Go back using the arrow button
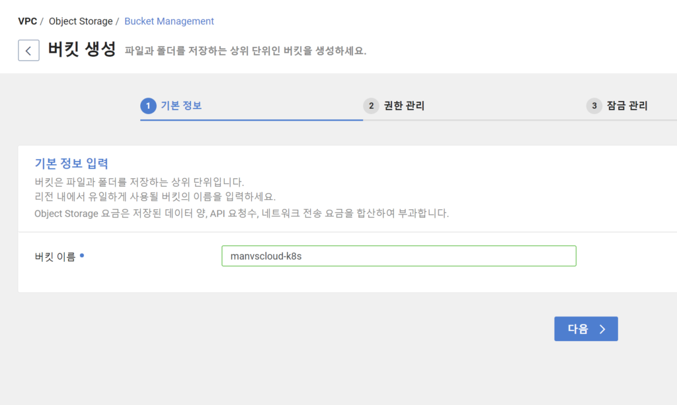The width and height of the screenshot is (677, 405). [x=28, y=50]
